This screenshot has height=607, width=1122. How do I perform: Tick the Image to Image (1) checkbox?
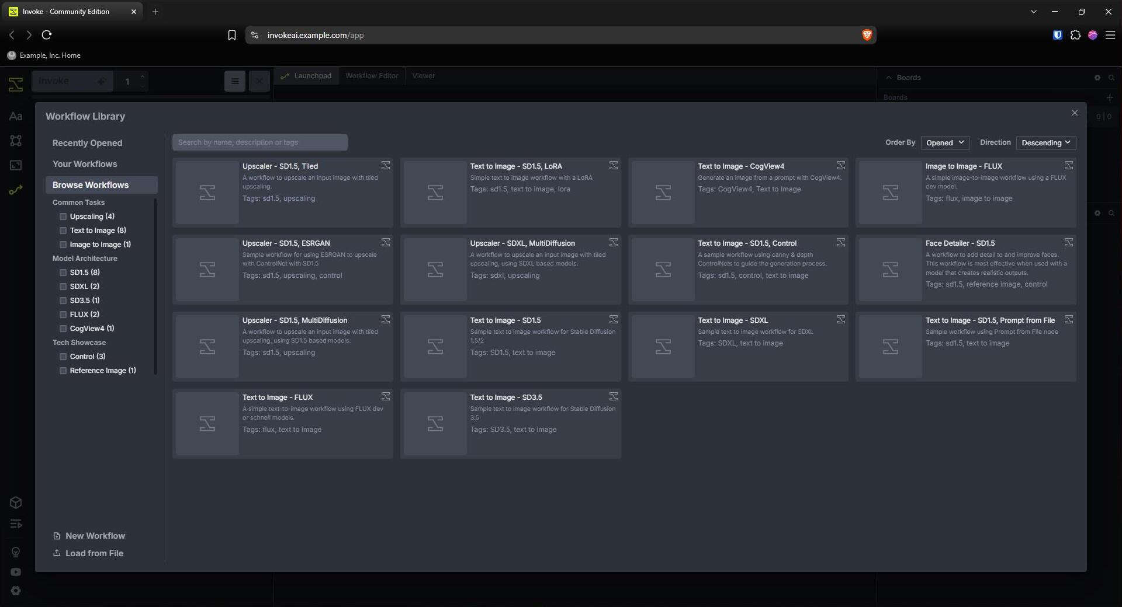(63, 245)
